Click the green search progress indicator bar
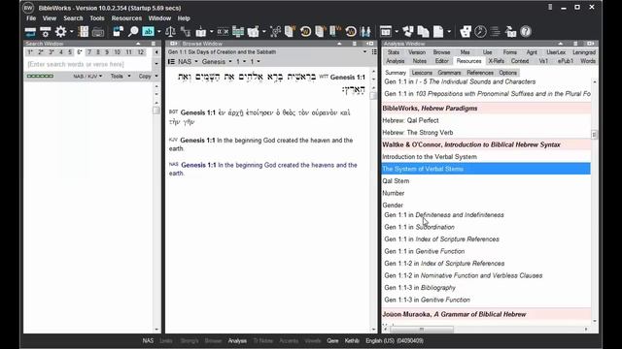The height and width of the screenshot is (349, 622). (40, 76)
